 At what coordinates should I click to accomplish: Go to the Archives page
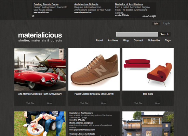[x=113, y=40]
